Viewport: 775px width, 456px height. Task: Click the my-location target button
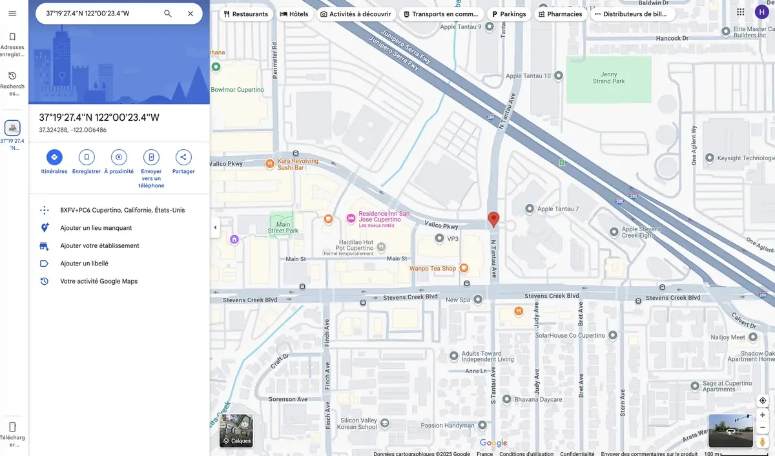[762, 400]
